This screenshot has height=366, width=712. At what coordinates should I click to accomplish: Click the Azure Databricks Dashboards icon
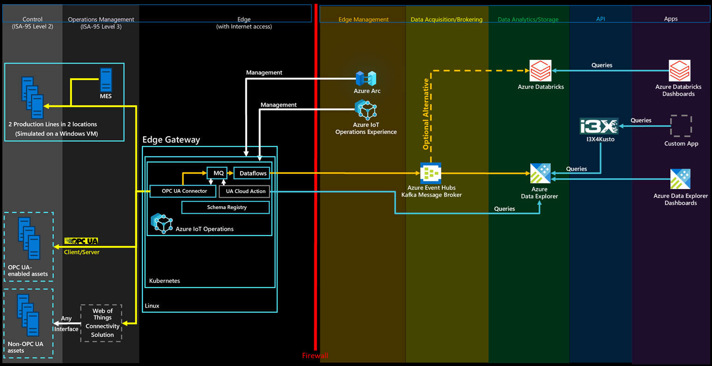coord(679,71)
